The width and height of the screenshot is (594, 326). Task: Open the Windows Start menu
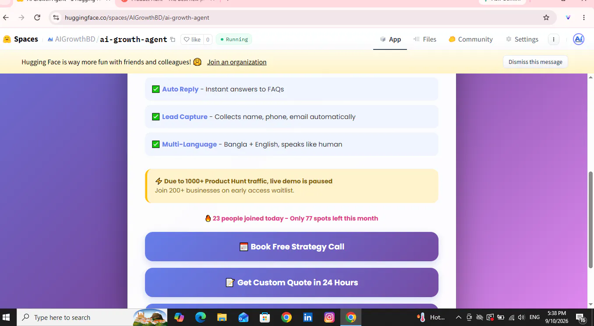click(6, 317)
